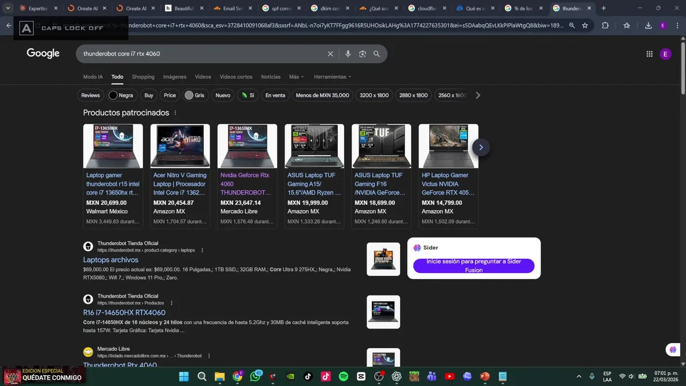Open the Más search filter dropdown
The image size is (686, 386).
(x=296, y=77)
